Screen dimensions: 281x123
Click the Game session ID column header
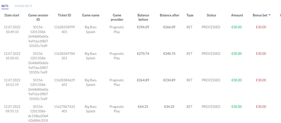click(x=38, y=17)
